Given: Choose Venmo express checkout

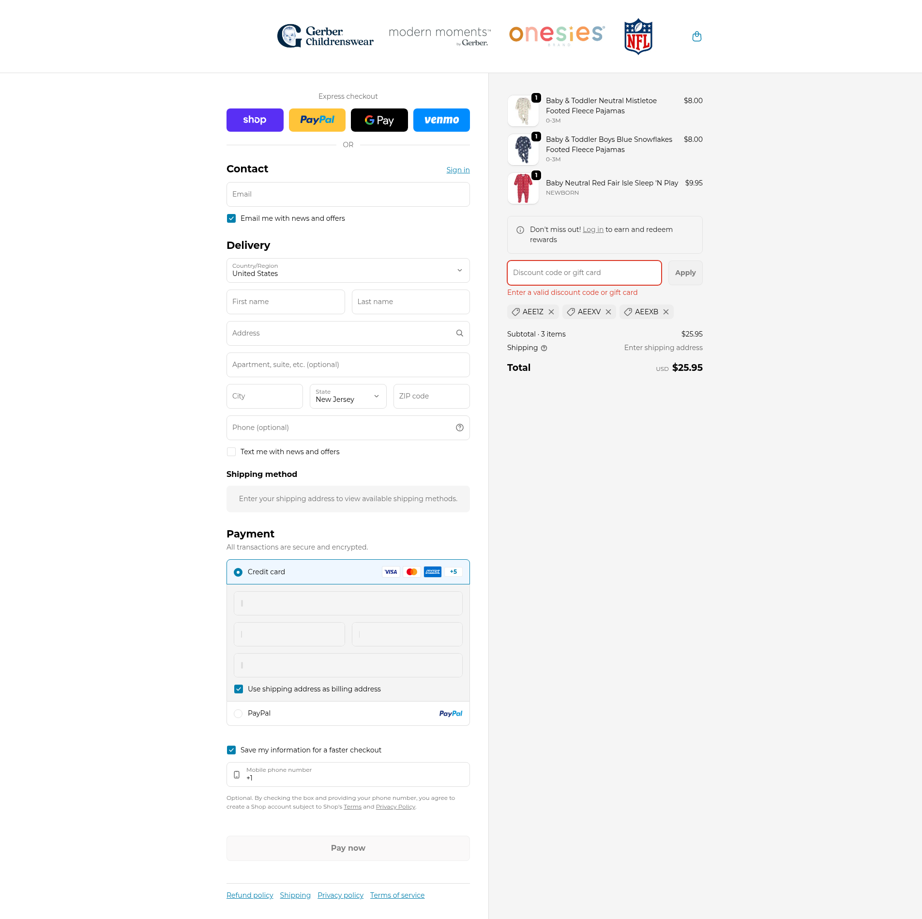Looking at the screenshot, I should tap(441, 120).
